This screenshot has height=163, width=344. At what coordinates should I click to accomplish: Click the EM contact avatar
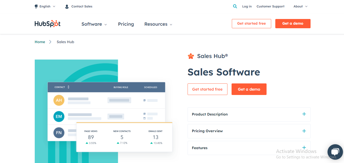tap(59, 116)
